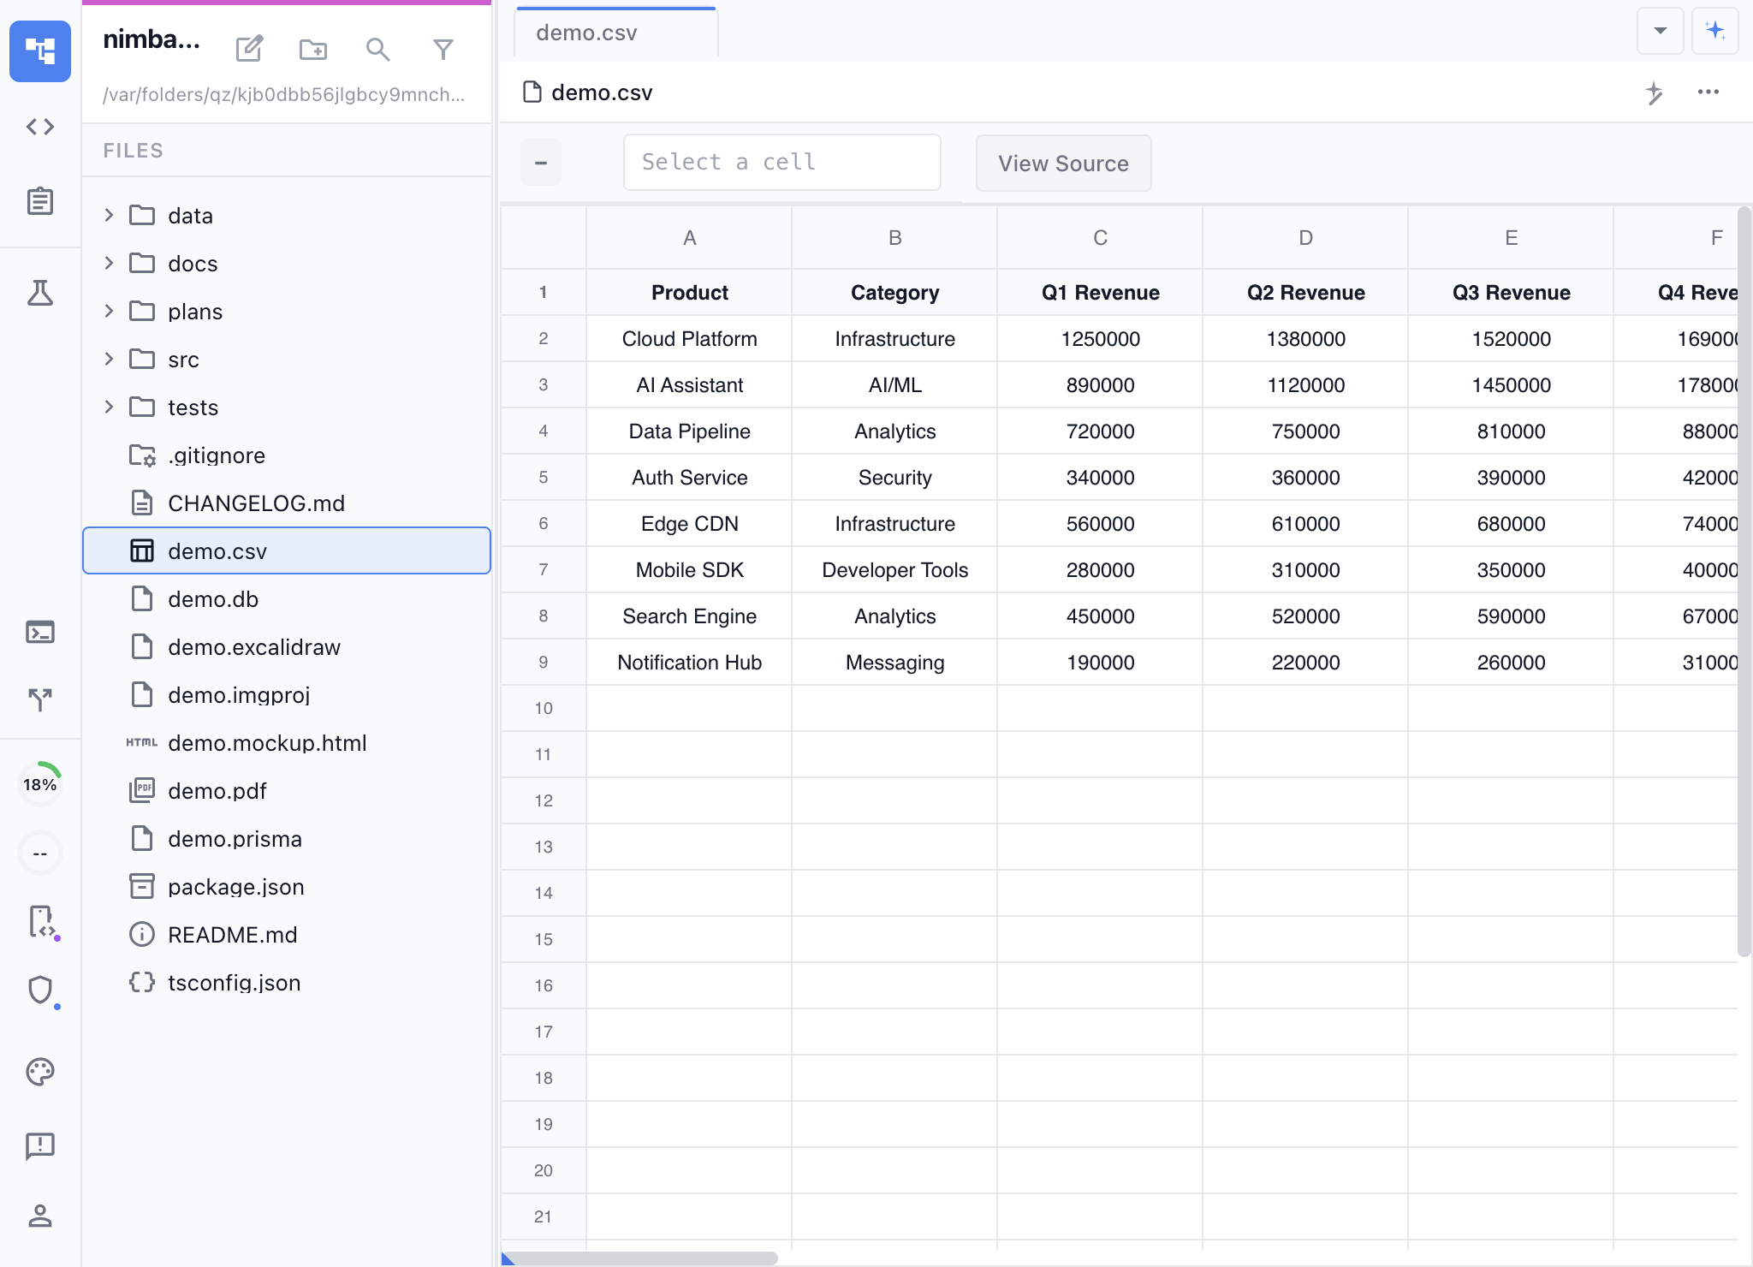
Task: Open the filter icon above the file list
Action: click(443, 50)
